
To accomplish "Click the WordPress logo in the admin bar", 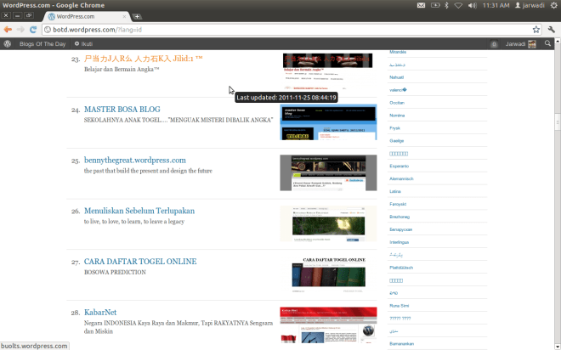I will click(x=8, y=43).
